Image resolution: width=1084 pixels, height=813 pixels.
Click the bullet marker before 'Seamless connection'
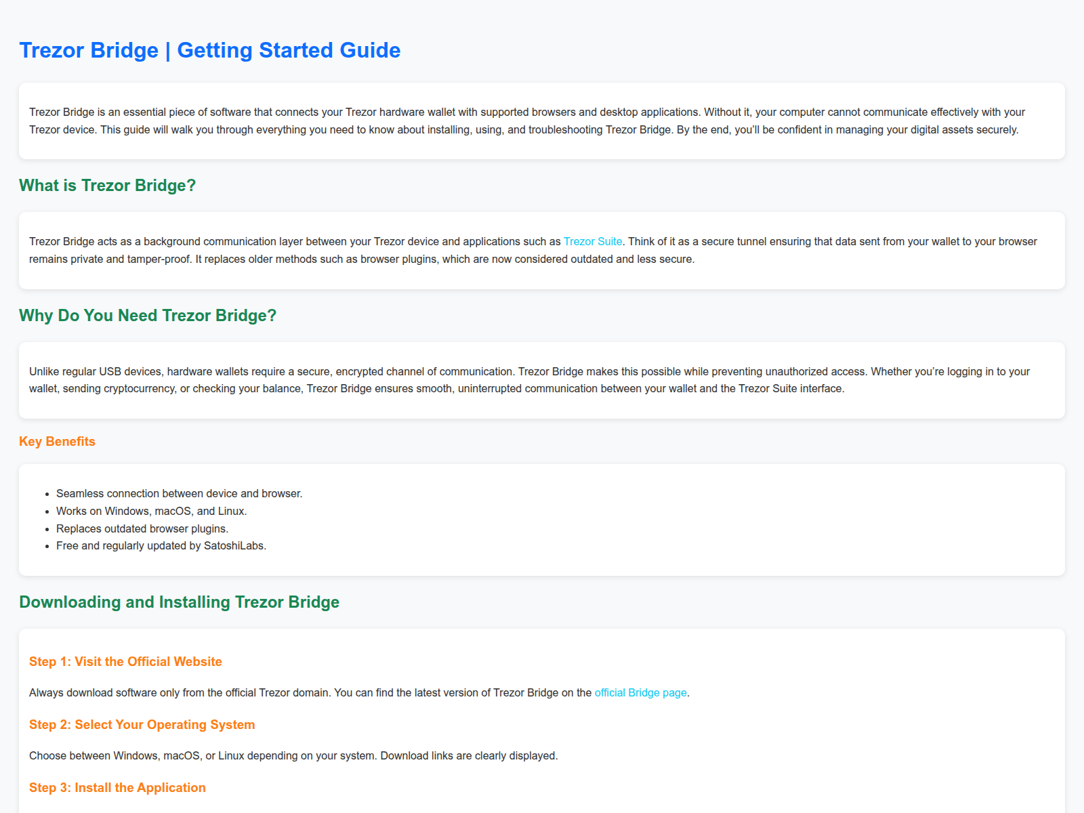[47, 495]
